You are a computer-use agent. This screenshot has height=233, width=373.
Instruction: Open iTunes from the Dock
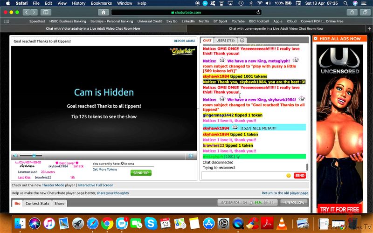[49, 224]
